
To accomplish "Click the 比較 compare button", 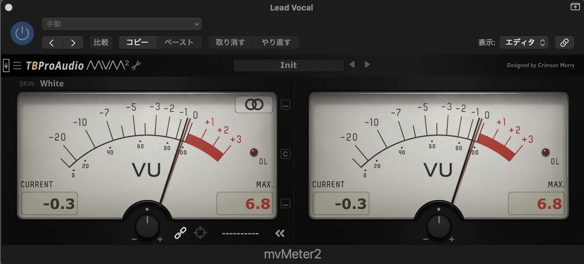I will pyautogui.click(x=101, y=42).
